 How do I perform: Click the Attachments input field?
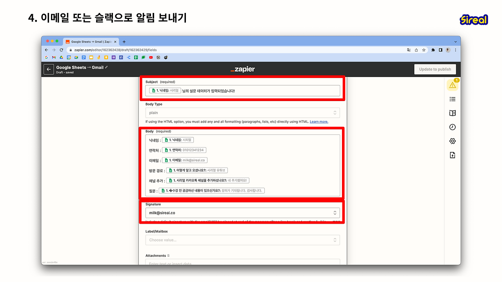[x=243, y=262]
